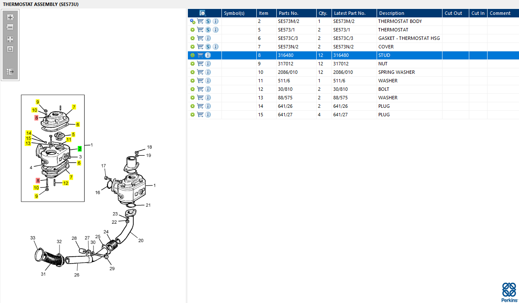519x303 pixels.
Task: Click the gear icon on THERMOSTAT row
Action: click(193, 30)
